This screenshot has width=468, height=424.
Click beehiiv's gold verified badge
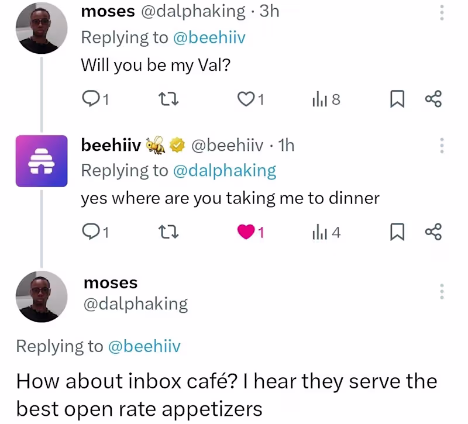click(176, 145)
